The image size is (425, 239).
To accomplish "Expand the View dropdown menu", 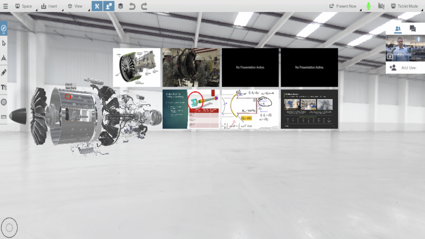I will pyautogui.click(x=75, y=6).
